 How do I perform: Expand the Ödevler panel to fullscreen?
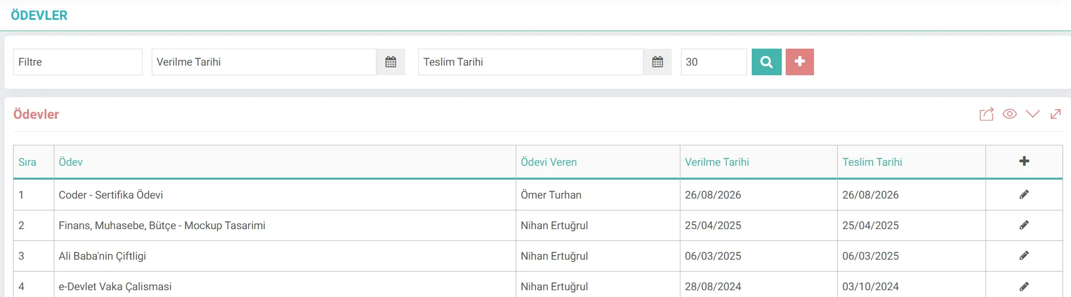pos(1056,114)
